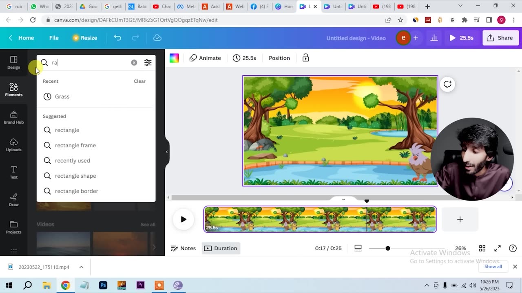The height and width of the screenshot is (293, 522).
Task: Open the user avatar e
Action: pos(403,38)
